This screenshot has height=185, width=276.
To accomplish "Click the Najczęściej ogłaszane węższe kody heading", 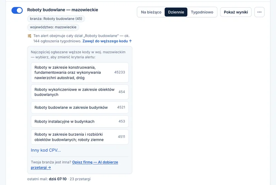I will (78, 54).
